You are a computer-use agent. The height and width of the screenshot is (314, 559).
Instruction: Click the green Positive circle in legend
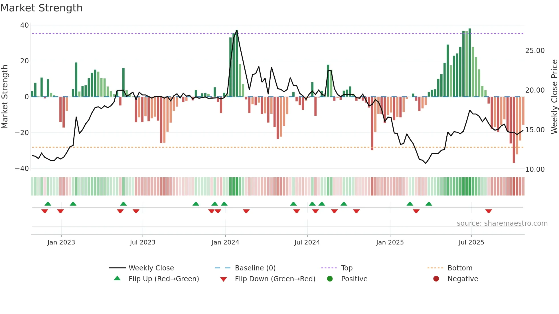[x=330, y=279]
